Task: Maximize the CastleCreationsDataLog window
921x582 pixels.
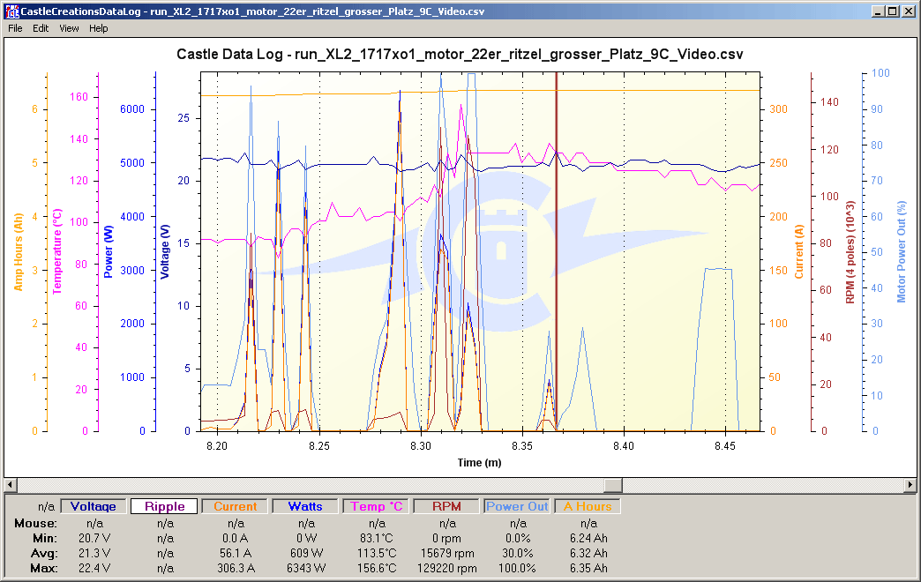Action: click(892, 11)
